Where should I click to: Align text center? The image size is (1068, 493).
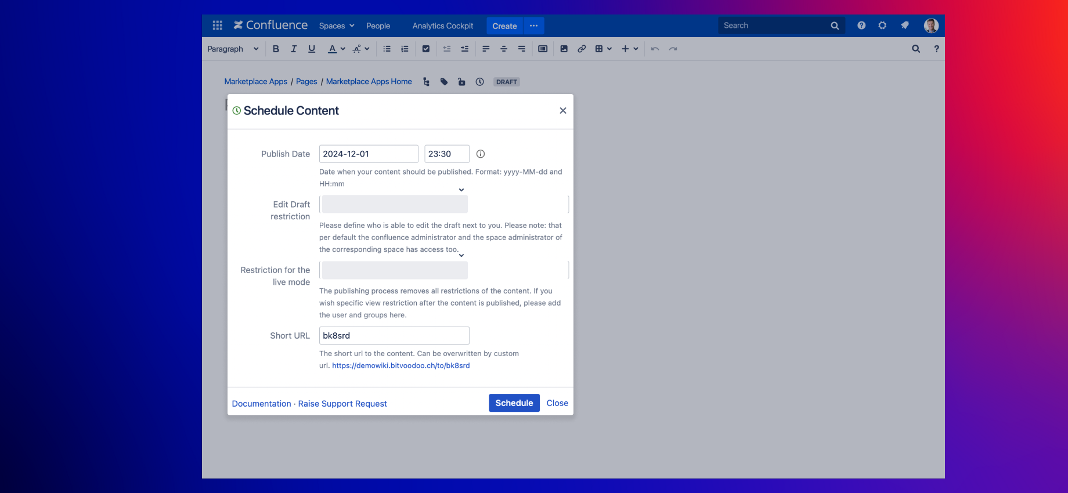pos(504,49)
